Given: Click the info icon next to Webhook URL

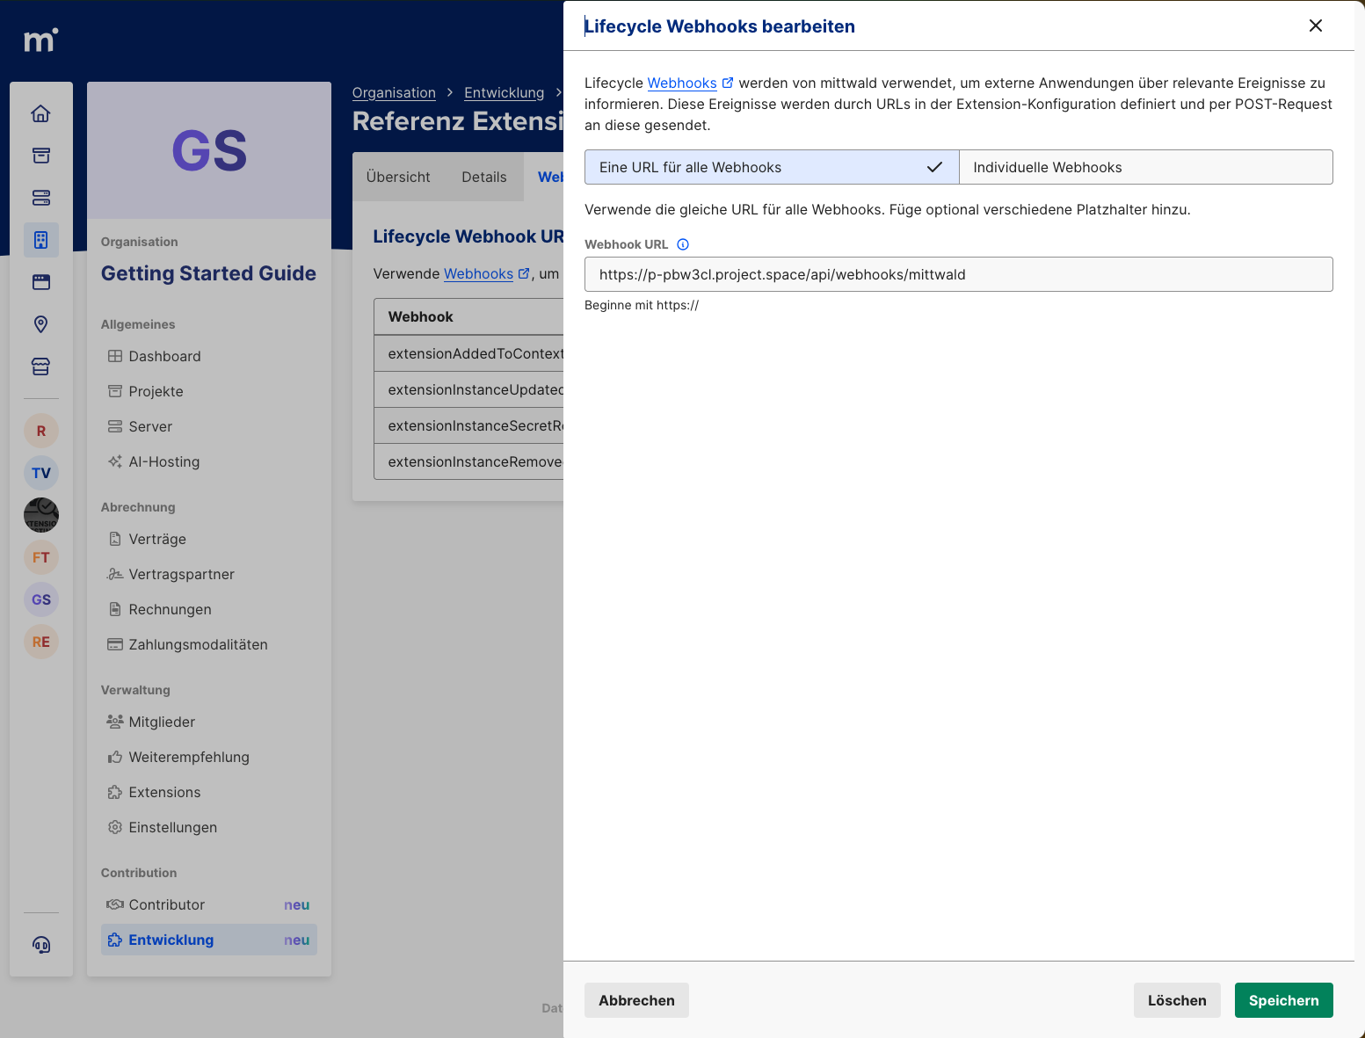Looking at the screenshot, I should 684,244.
